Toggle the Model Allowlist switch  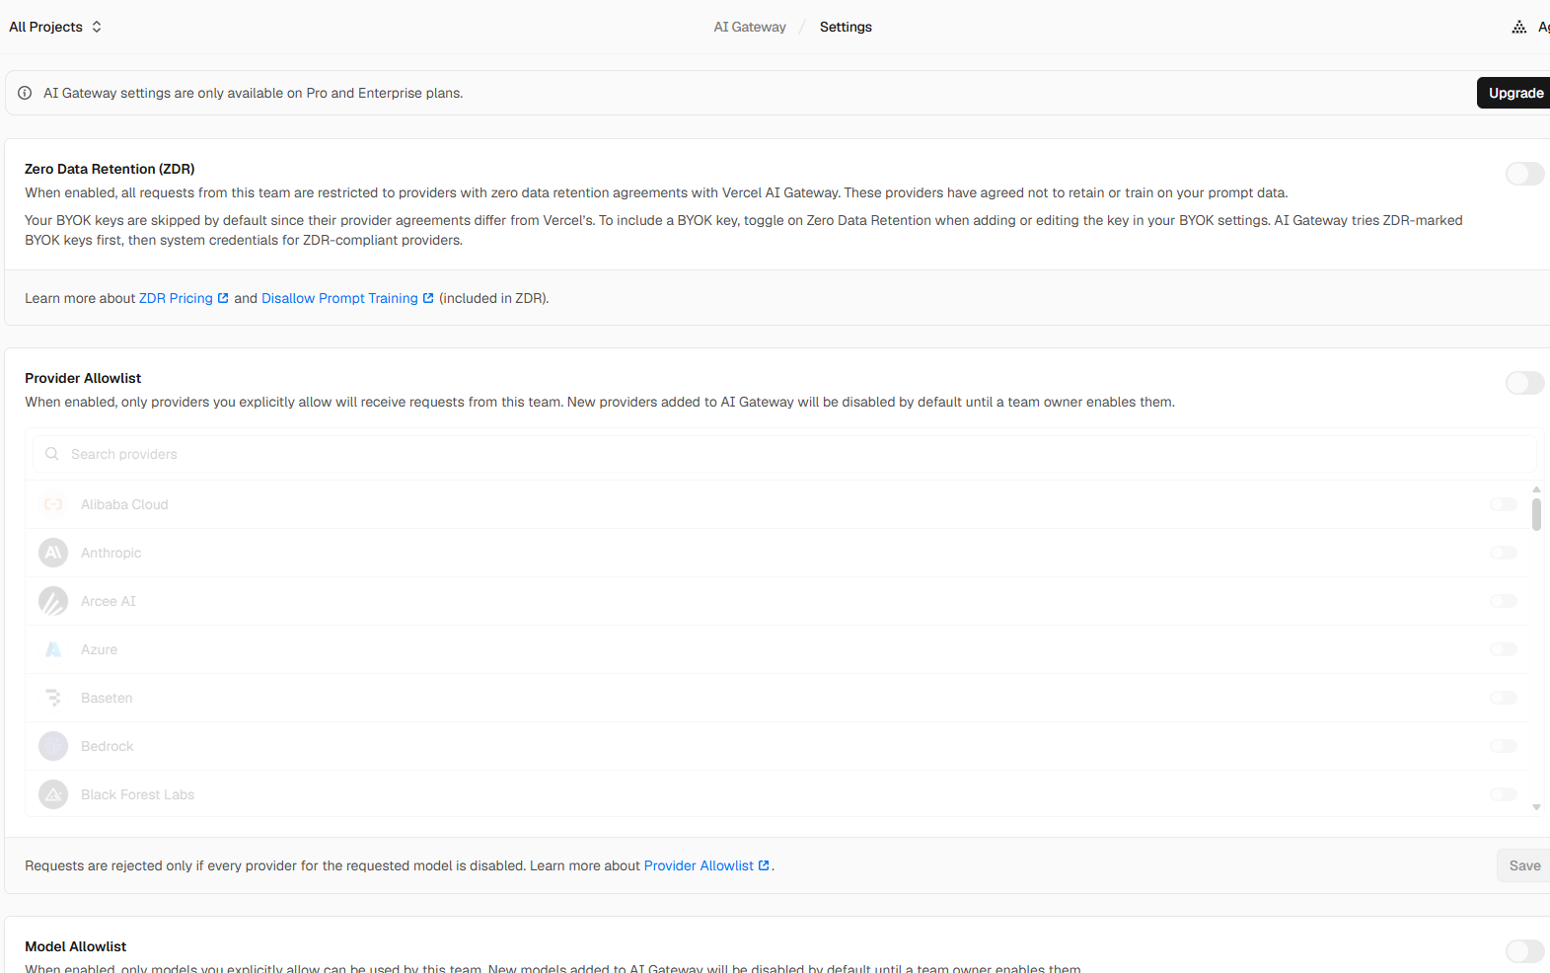tap(1524, 951)
